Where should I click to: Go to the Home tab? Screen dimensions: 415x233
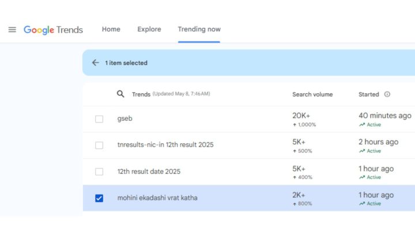click(111, 29)
